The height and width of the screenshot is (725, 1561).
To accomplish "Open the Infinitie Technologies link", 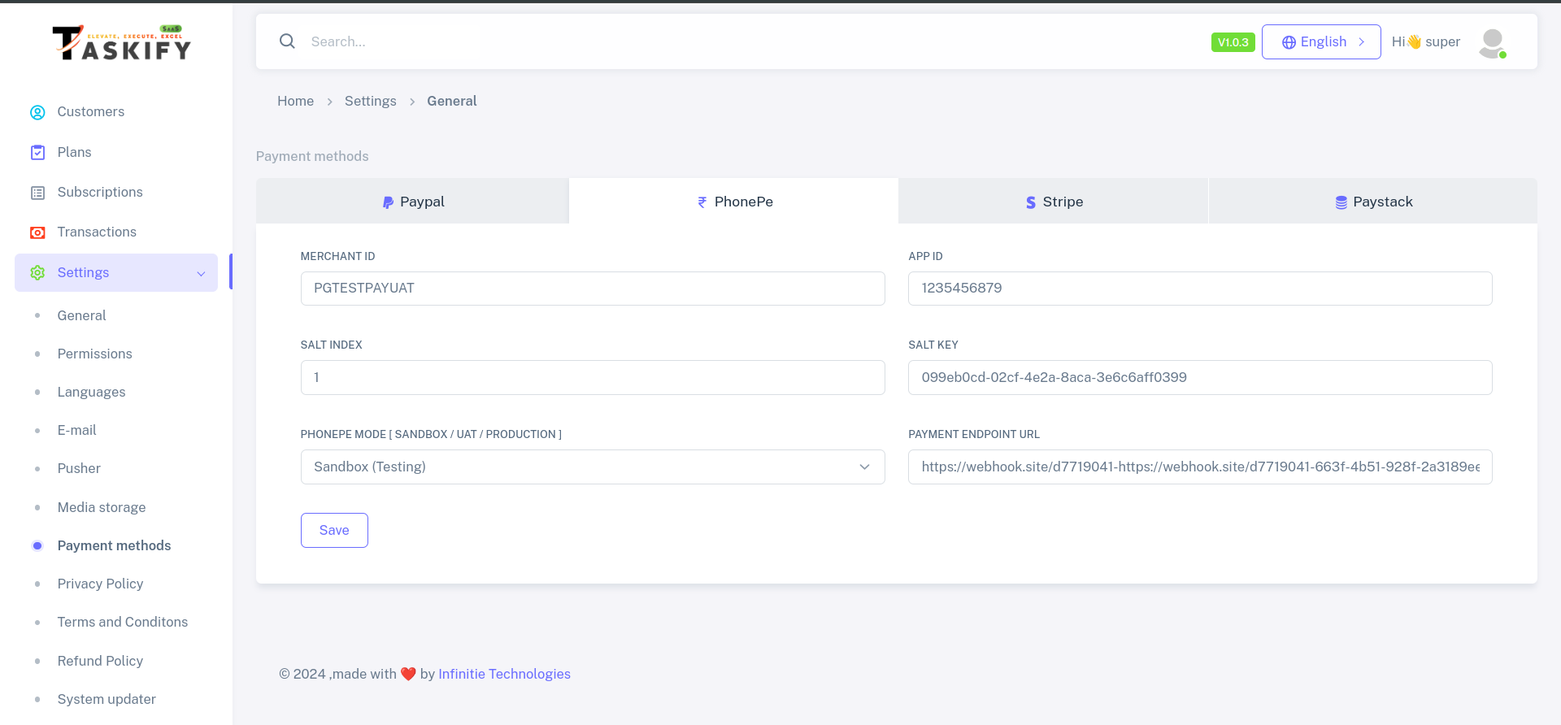I will click(504, 674).
